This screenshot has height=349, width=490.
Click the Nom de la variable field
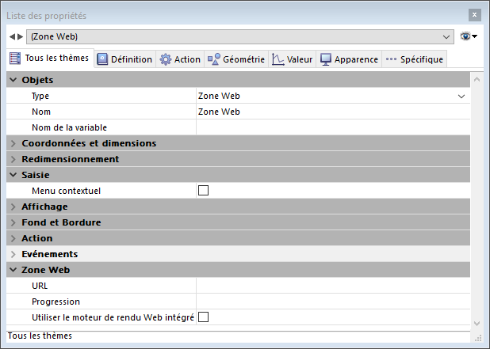(x=333, y=127)
